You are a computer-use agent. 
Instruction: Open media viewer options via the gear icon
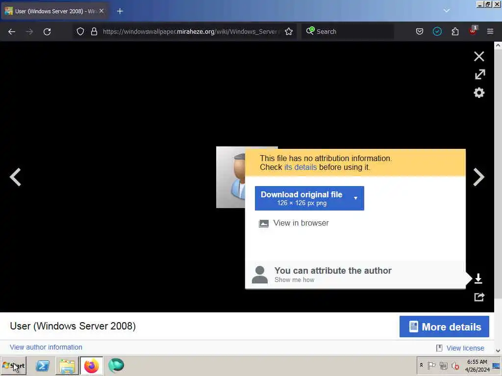tap(479, 93)
